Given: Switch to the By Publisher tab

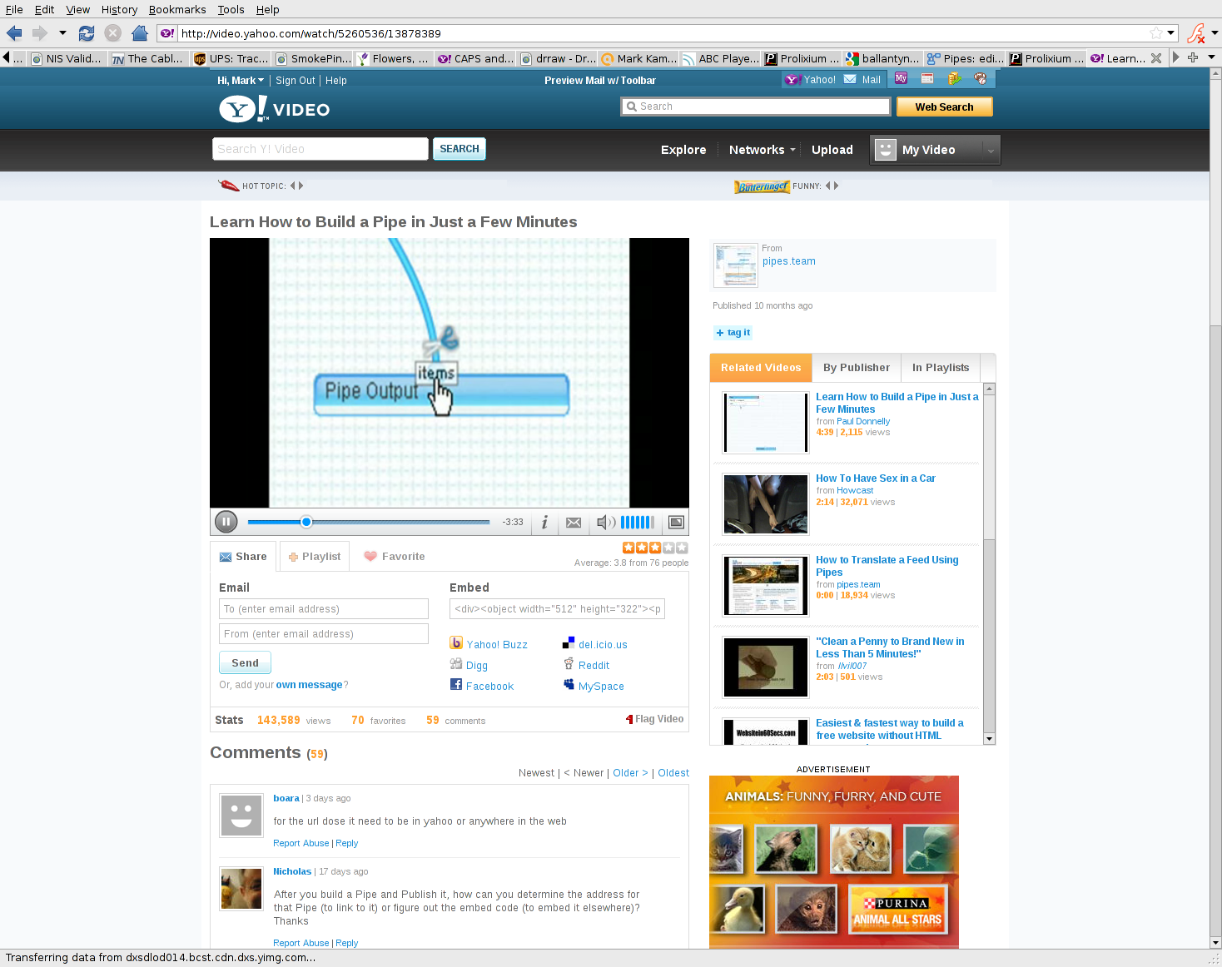Looking at the screenshot, I should point(856,367).
